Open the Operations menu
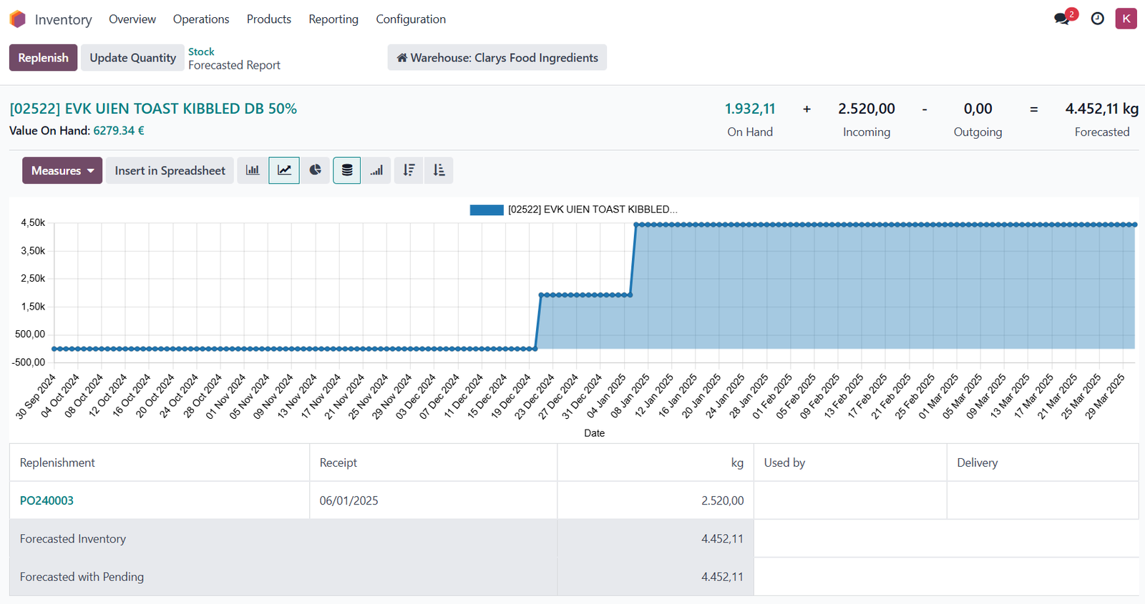This screenshot has height=604, width=1145. pyautogui.click(x=201, y=19)
